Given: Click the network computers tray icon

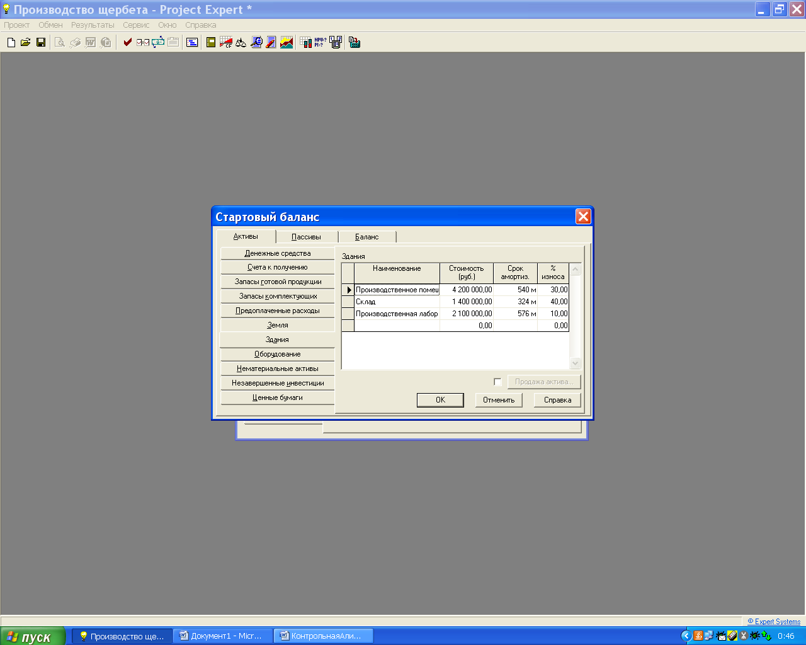Looking at the screenshot, I should (709, 636).
